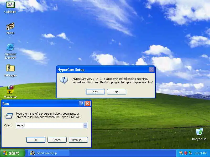Image resolution: width=210 pixels, height=157 pixels.
Task: Select the Recycle Bin icon
Action: 199,134
